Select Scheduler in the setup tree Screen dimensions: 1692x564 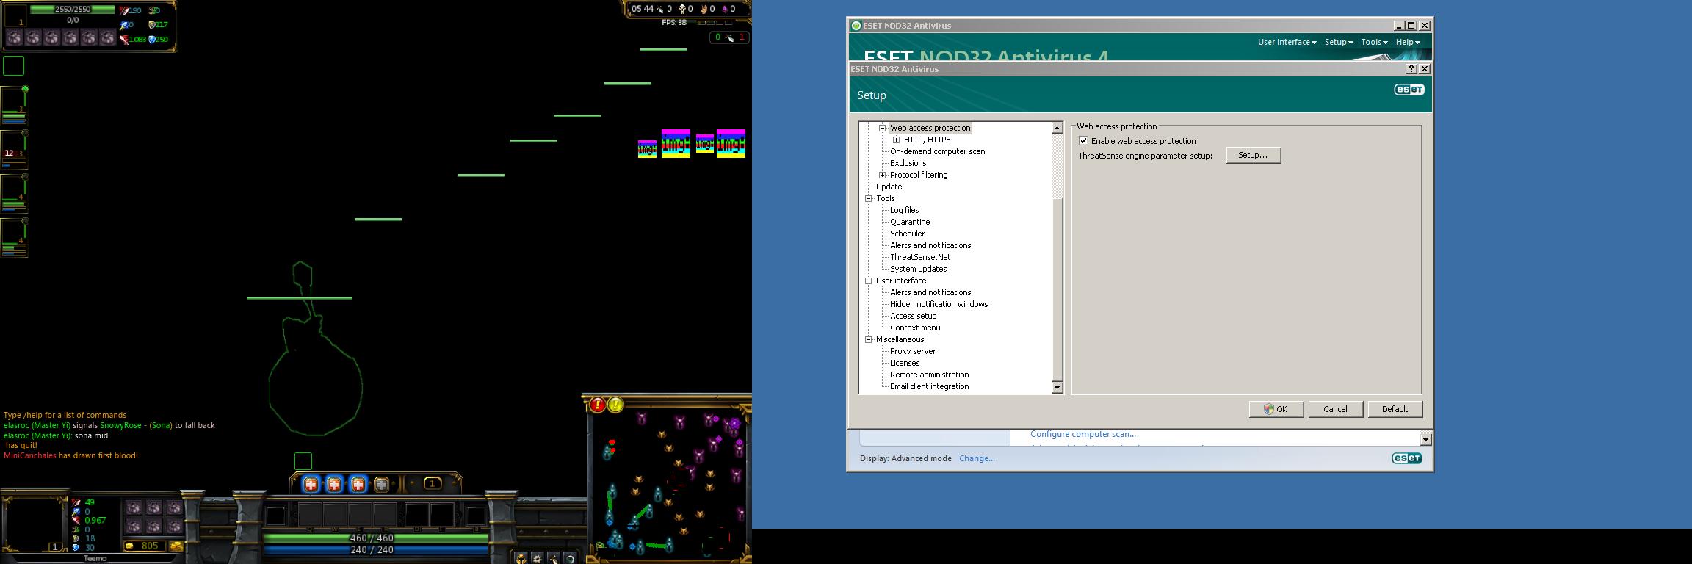point(908,234)
